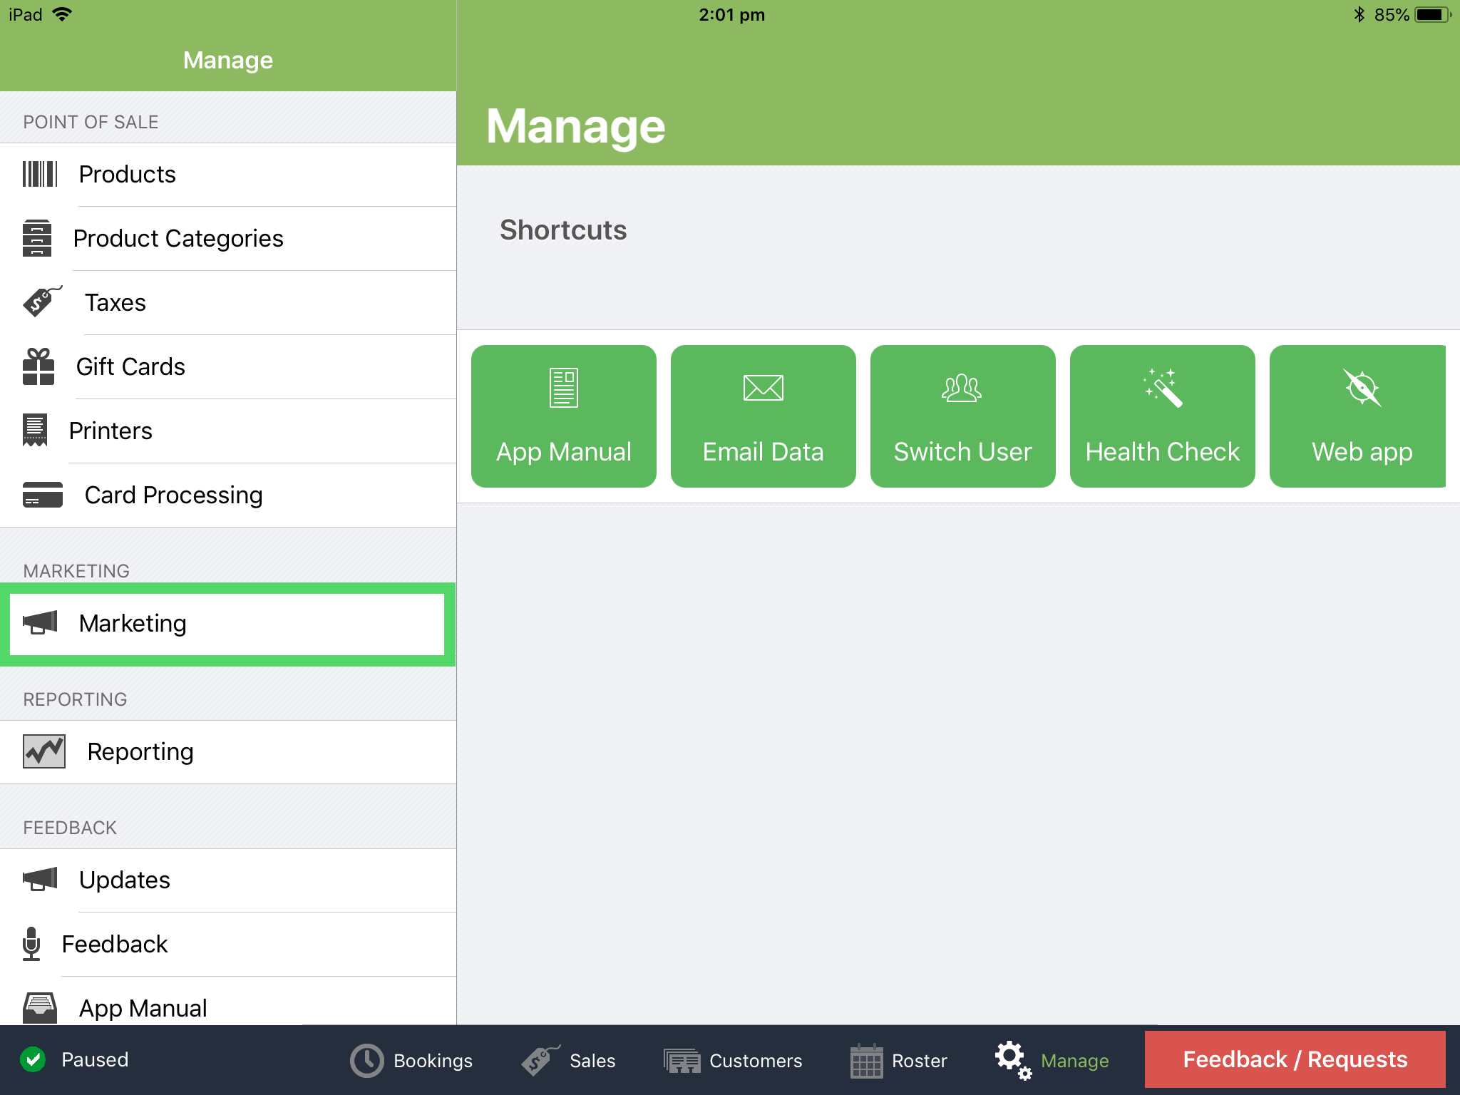Click the Reporting chart icon
Screen dimensions: 1460x1095
(44, 751)
